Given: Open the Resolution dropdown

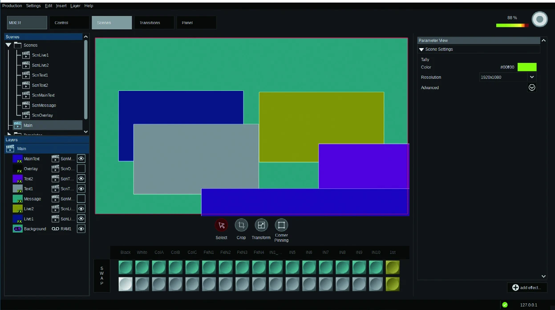Looking at the screenshot, I should 532,77.
